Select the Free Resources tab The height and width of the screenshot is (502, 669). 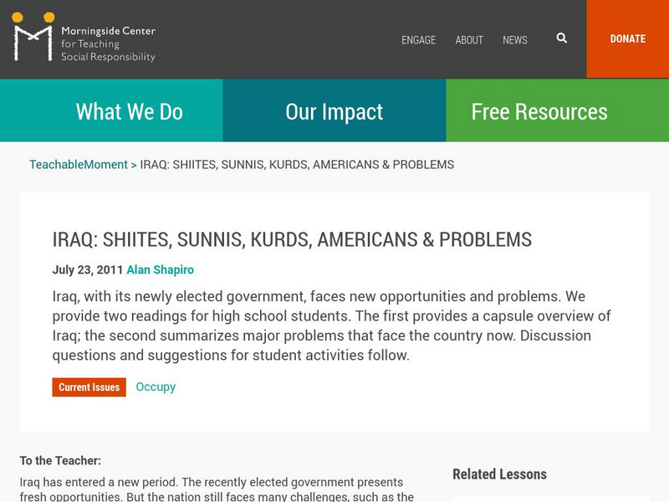557,110
